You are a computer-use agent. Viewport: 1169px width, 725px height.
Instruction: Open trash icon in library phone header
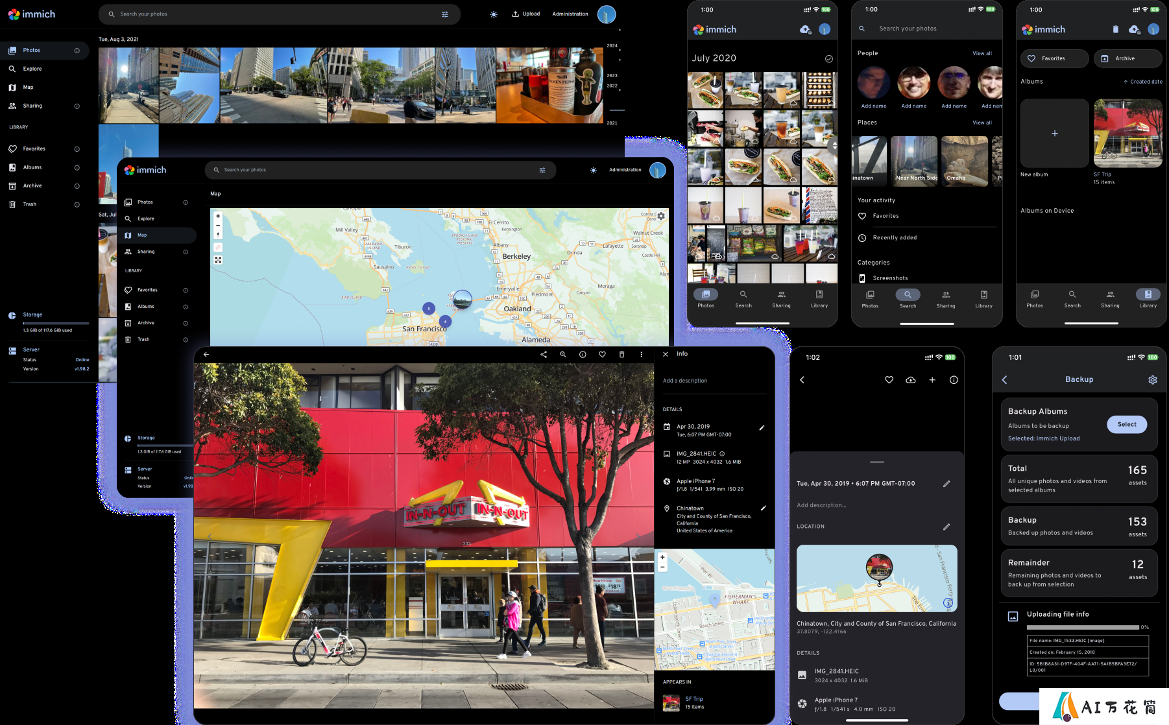[1115, 30]
